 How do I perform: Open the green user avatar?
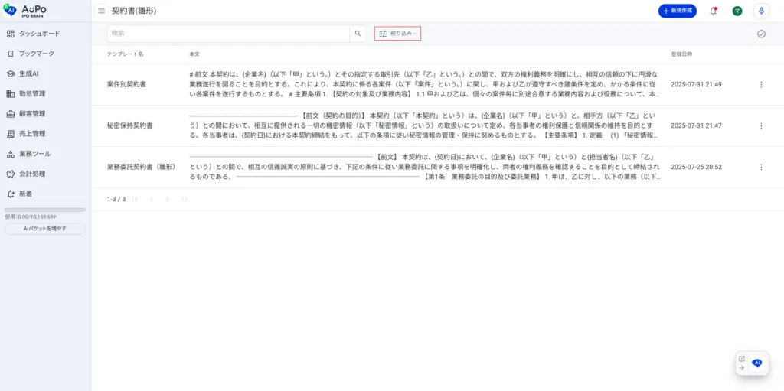737,11
